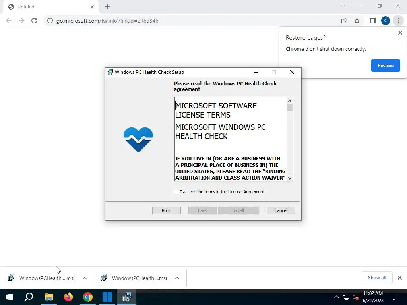Viewport: 407px width, 305px height.
Task: Open the blue Windows tile app in taskbar
Action: click(107, 297)
